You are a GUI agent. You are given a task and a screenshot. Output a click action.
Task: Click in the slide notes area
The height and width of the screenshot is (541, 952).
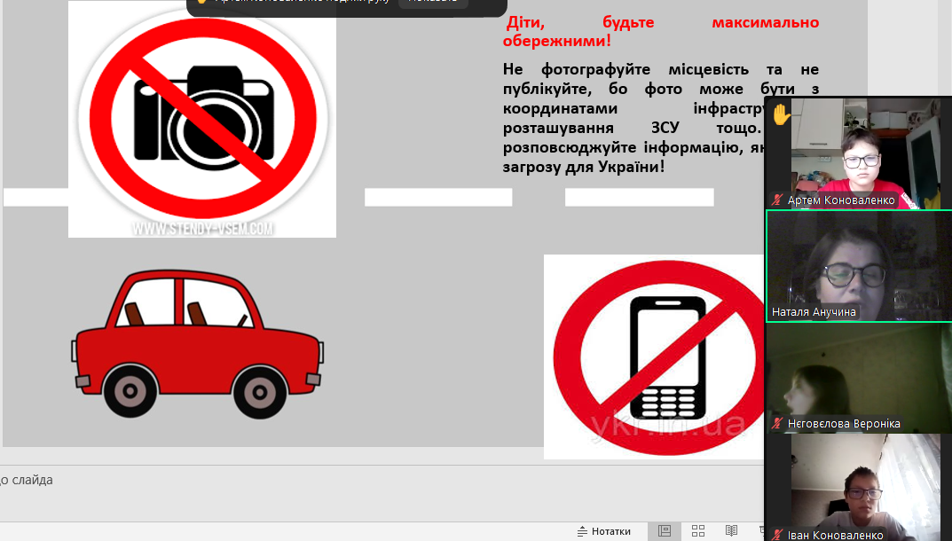coord(382,493)
